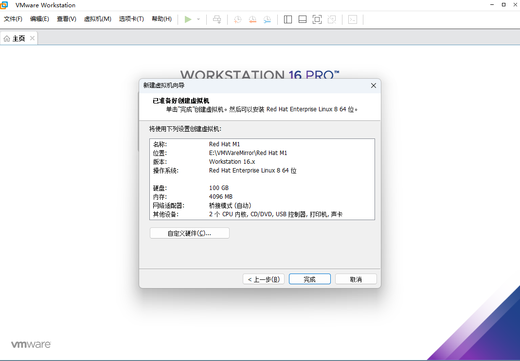Open the 查看(V) menu

tap(66, 19)
